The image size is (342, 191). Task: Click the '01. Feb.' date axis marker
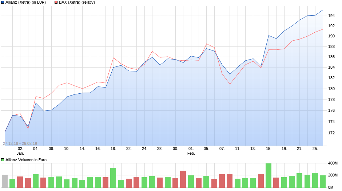pos(191,151)
